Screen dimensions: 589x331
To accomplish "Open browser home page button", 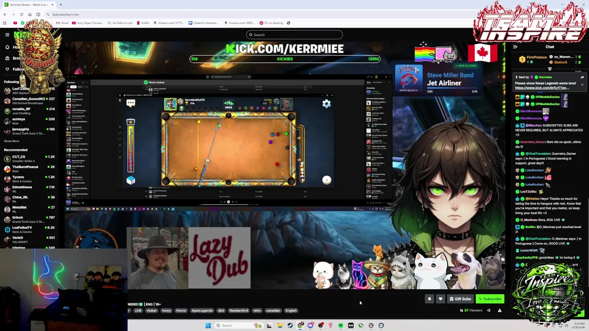I will [30, 14].
